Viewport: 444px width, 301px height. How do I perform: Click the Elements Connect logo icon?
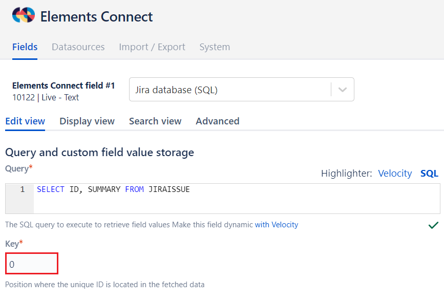[24, 16]
